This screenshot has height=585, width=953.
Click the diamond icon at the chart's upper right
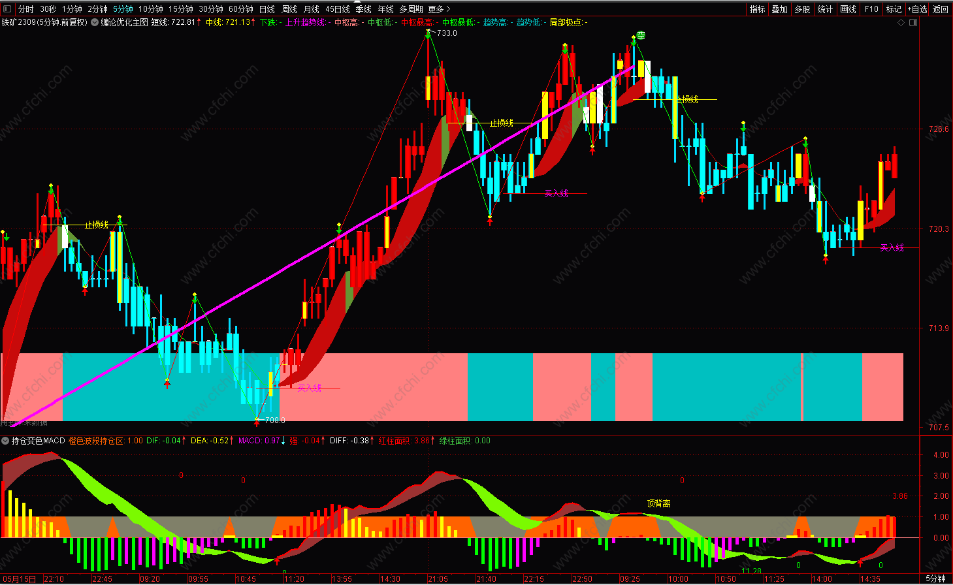901,22
